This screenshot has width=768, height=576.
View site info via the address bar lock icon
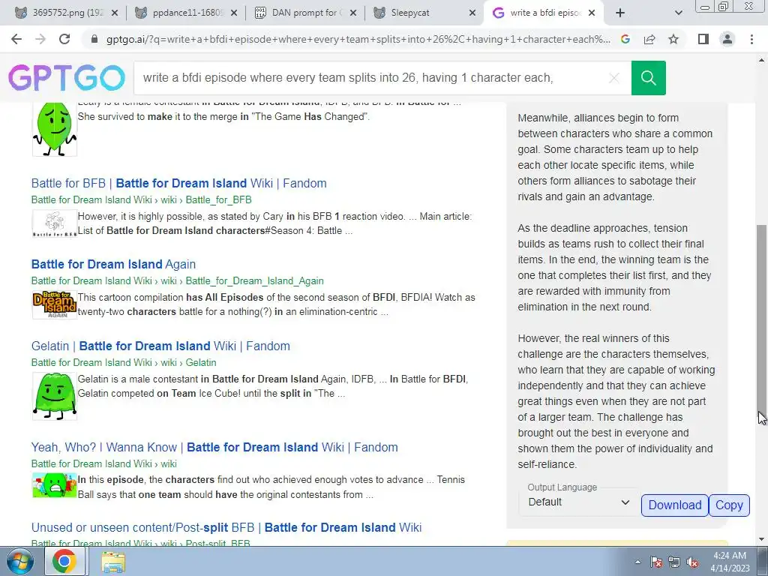(x=94, y=39)
